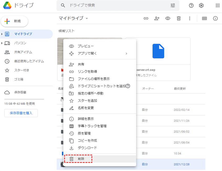Open the help question mark icon
This screenshot has height=171, width=222.
pyautogui.click(x=191, y=5)
